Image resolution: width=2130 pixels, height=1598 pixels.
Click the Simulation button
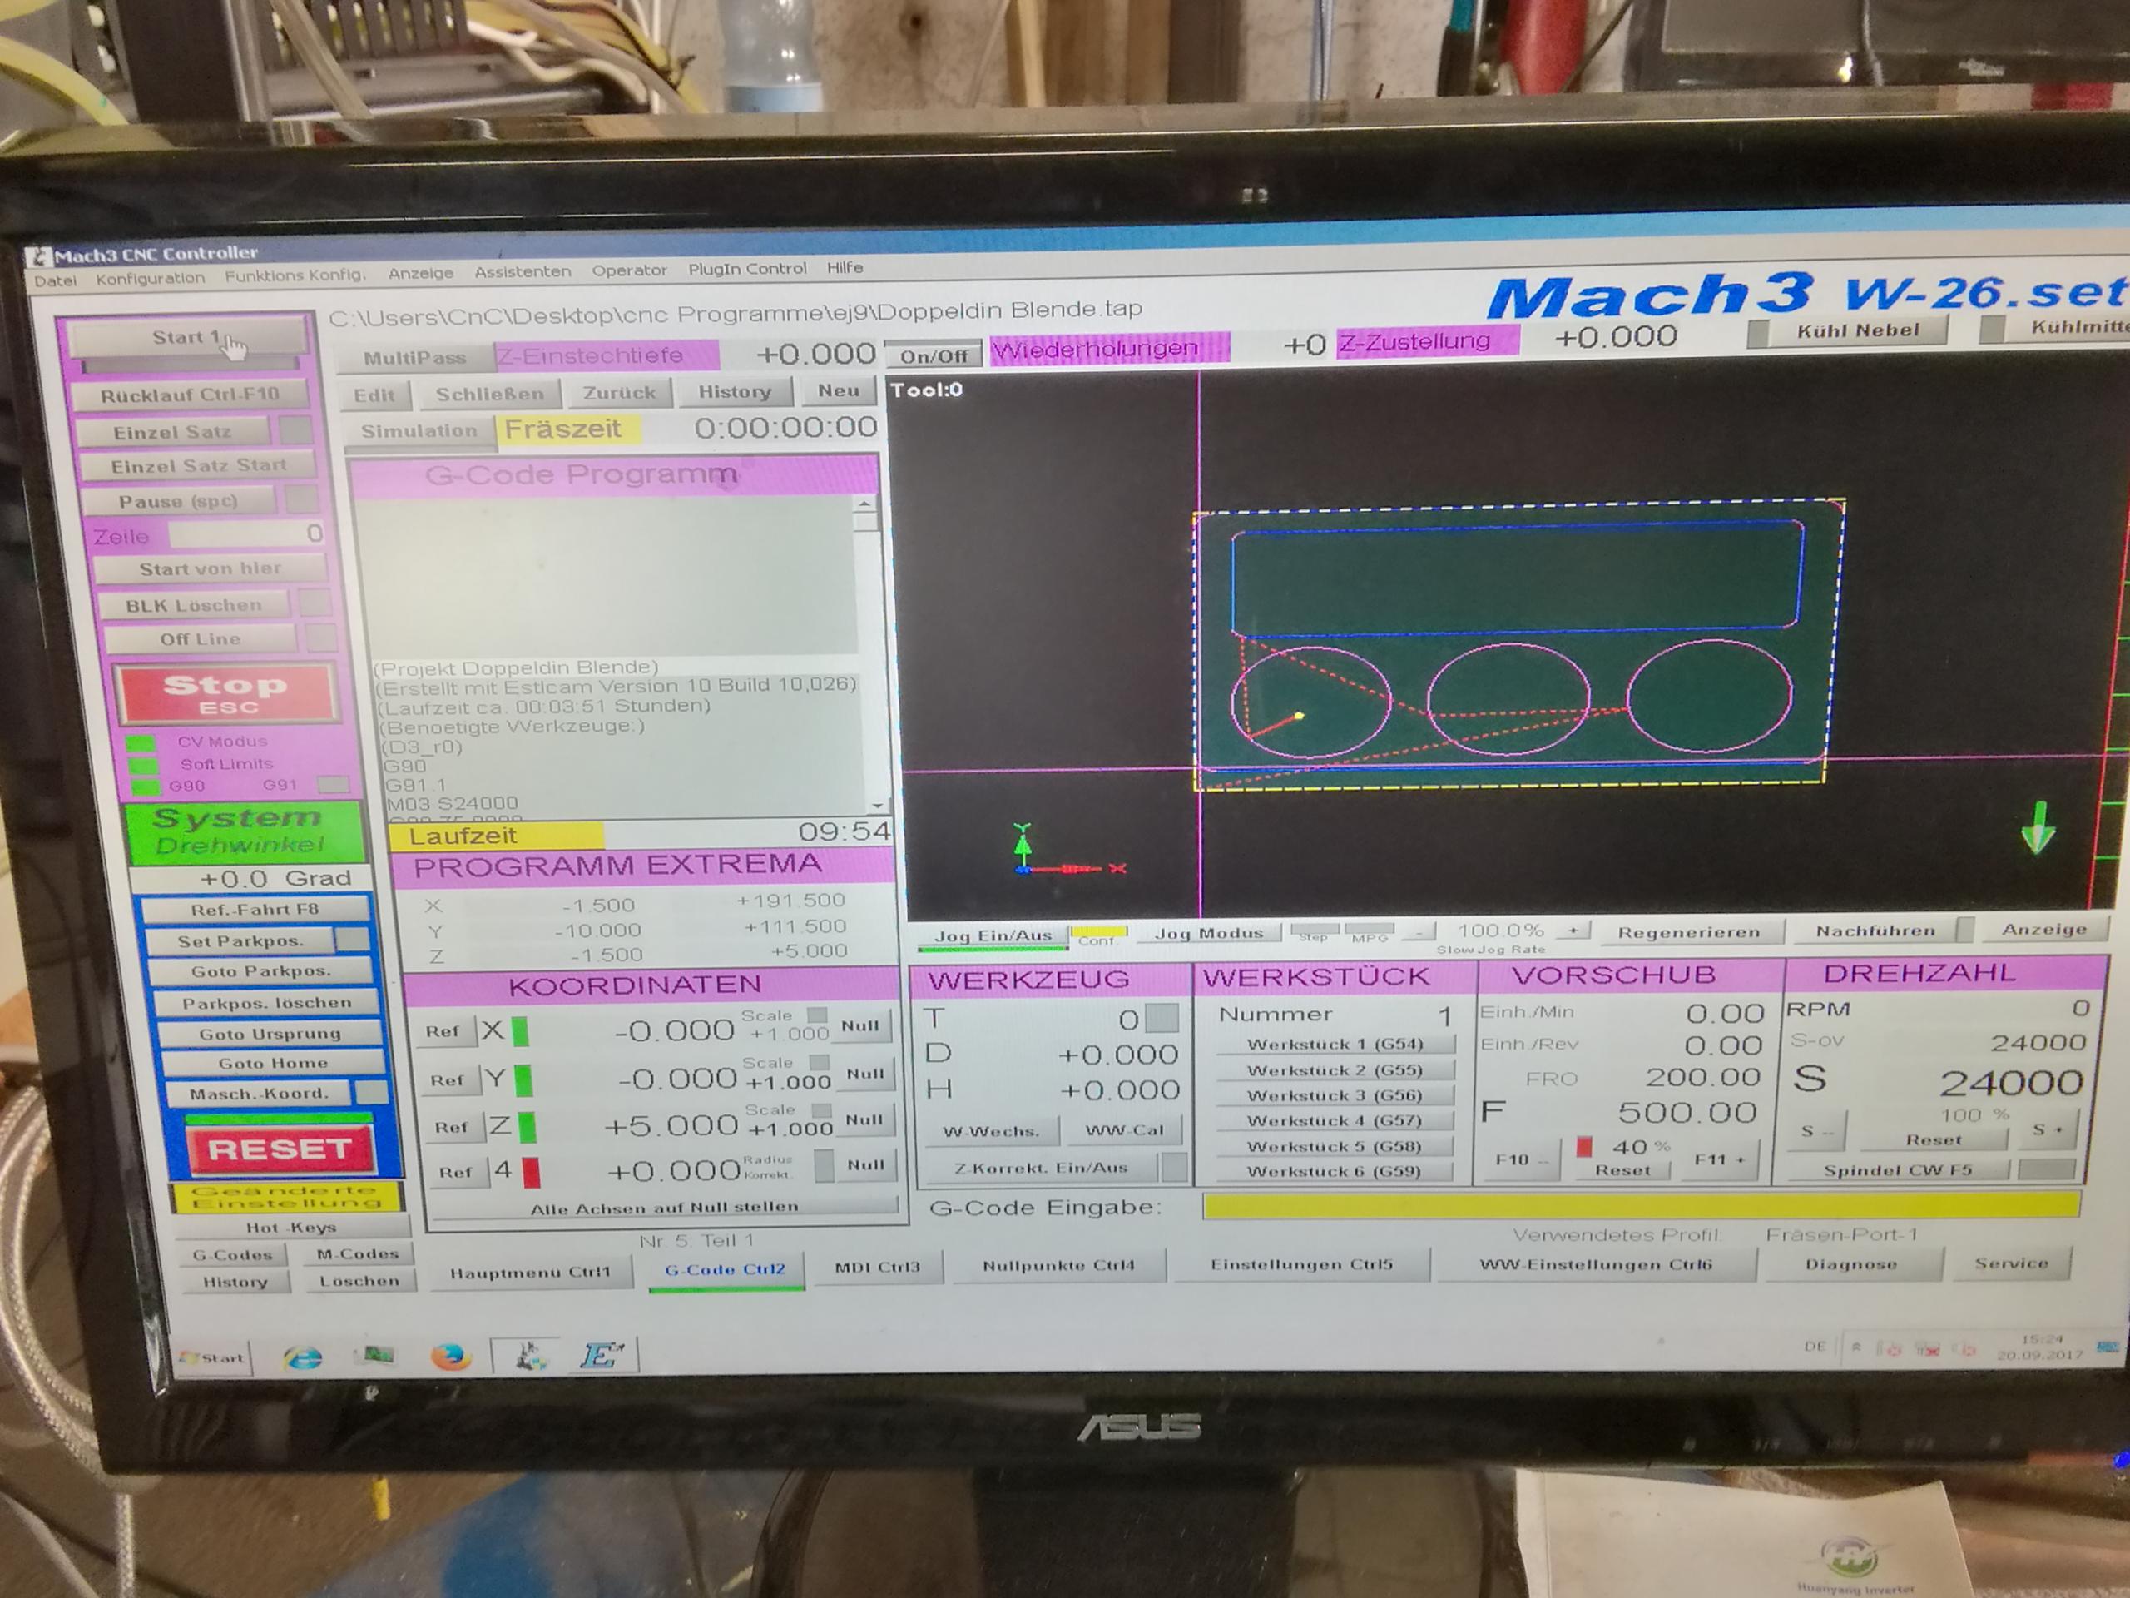click(x=419, y=430)
